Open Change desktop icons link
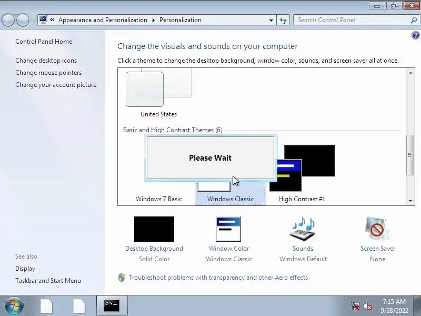This screenshot has width=421, height=316. (46, 61)
